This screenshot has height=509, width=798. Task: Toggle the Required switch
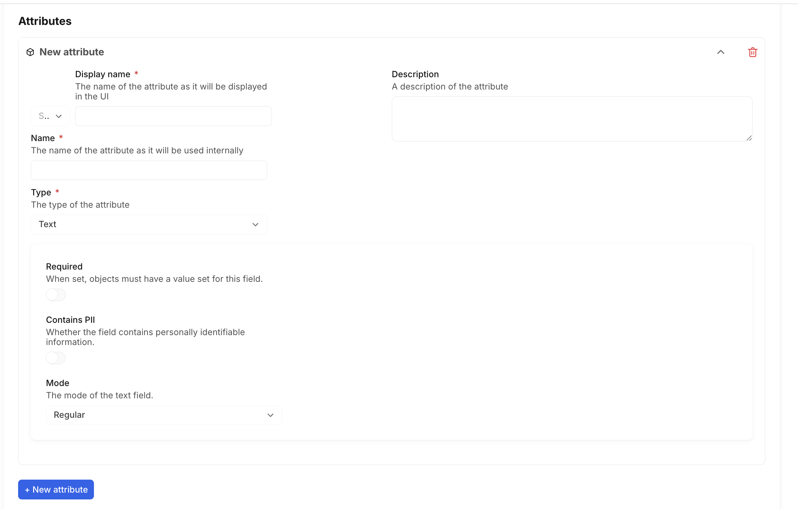tap(56, 294)
